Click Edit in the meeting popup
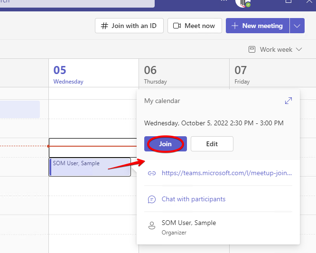316x253 pixels. point(212,144)
